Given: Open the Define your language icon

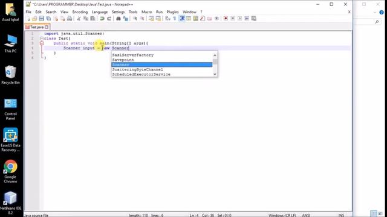Looking at the screenshot, I should click(189, 19).
